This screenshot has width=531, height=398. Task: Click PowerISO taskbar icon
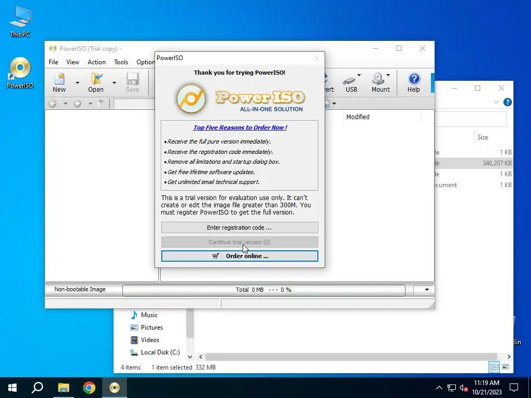click(115, 388)
